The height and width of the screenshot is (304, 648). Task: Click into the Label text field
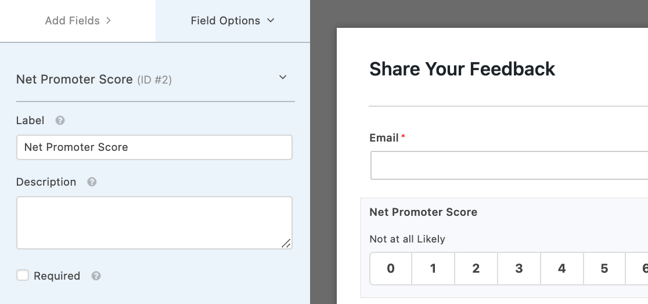tap(154, 147)
